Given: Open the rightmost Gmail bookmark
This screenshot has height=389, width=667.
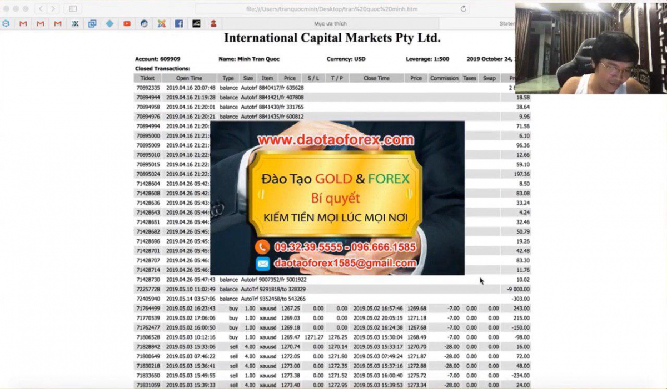Looking at the screenshot, I should click(x=58, y=24).
